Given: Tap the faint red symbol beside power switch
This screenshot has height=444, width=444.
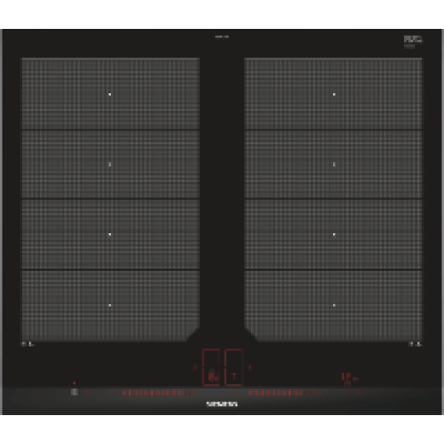Looking at the screenshot, I should tap(88, 393).
